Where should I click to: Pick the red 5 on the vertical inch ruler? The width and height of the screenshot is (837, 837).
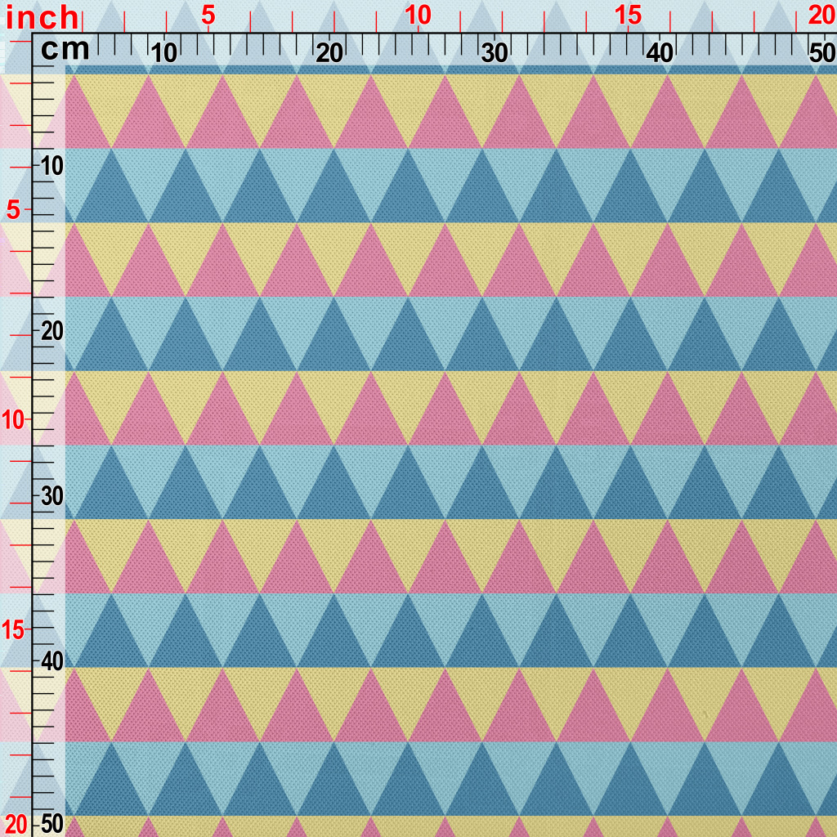tap(14, 210)
